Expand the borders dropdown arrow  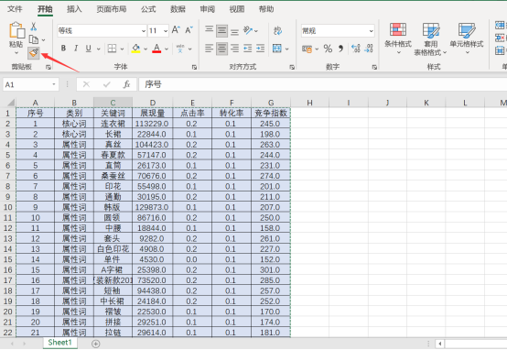[x=122, y=49]
